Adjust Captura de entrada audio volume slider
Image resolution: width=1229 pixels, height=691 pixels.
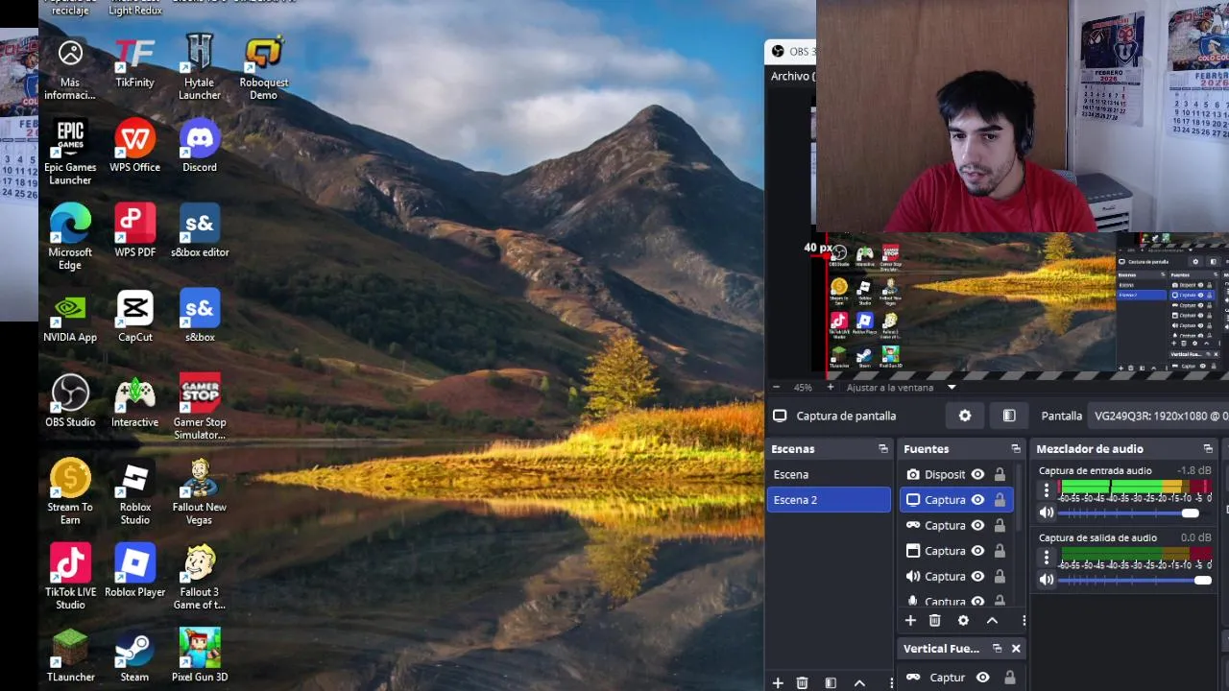point(1135,513)
